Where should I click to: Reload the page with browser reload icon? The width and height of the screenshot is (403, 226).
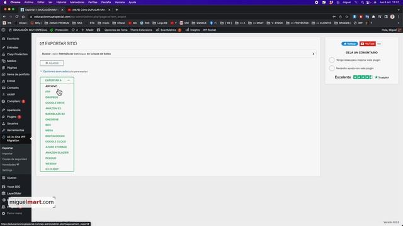17,17
